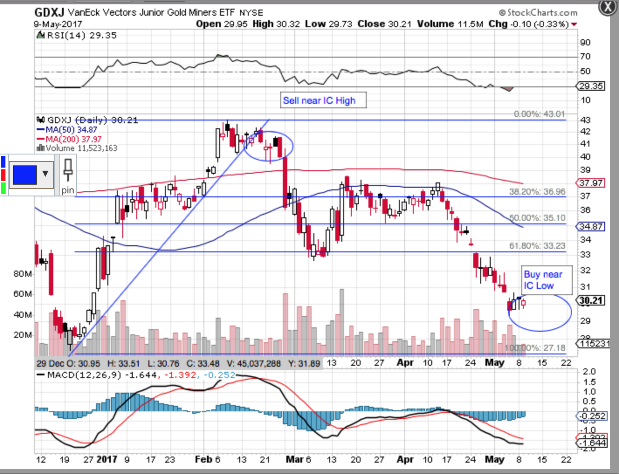Image resolution: width=619 pixels, height=474 pixels.
Task: Click the "Volume 11.5M" header value
Action: click(450, 24)
